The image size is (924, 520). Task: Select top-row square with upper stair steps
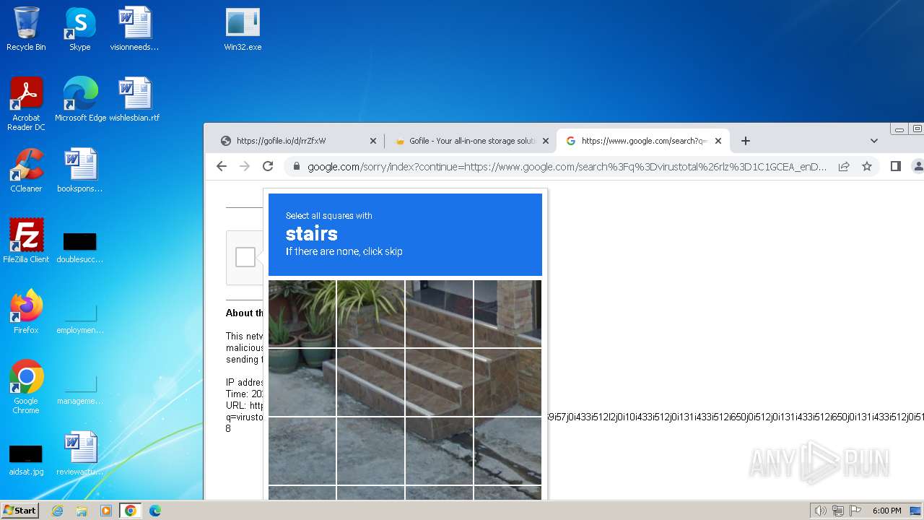(x=439, y=313)
